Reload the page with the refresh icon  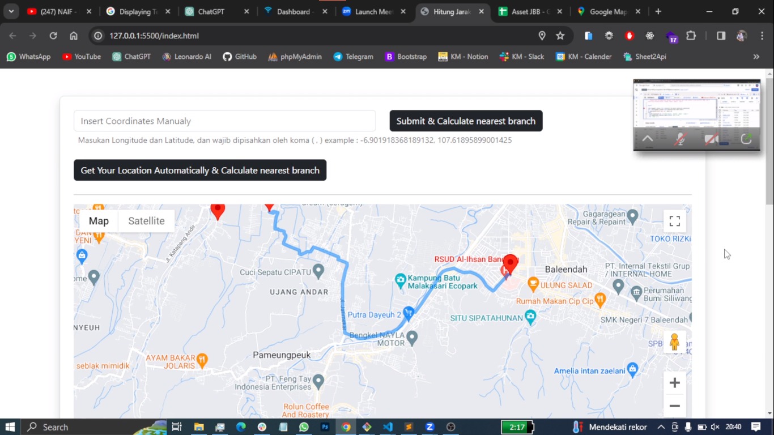(x=53, y=36)
